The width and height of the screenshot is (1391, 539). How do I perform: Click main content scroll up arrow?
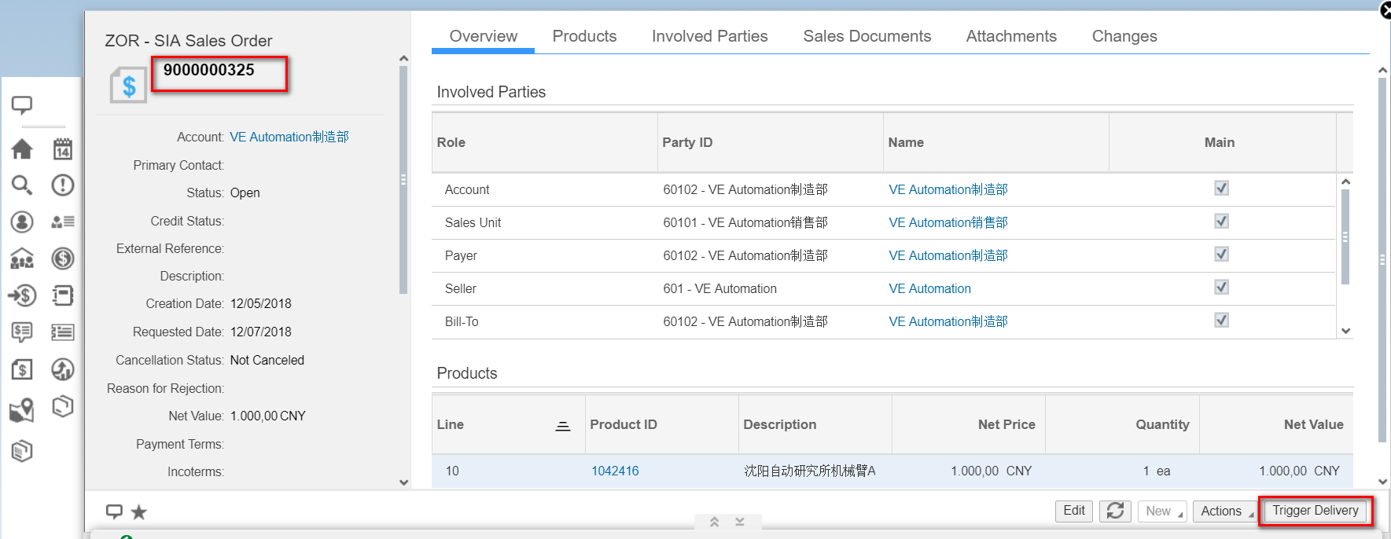coord(1382,70)
